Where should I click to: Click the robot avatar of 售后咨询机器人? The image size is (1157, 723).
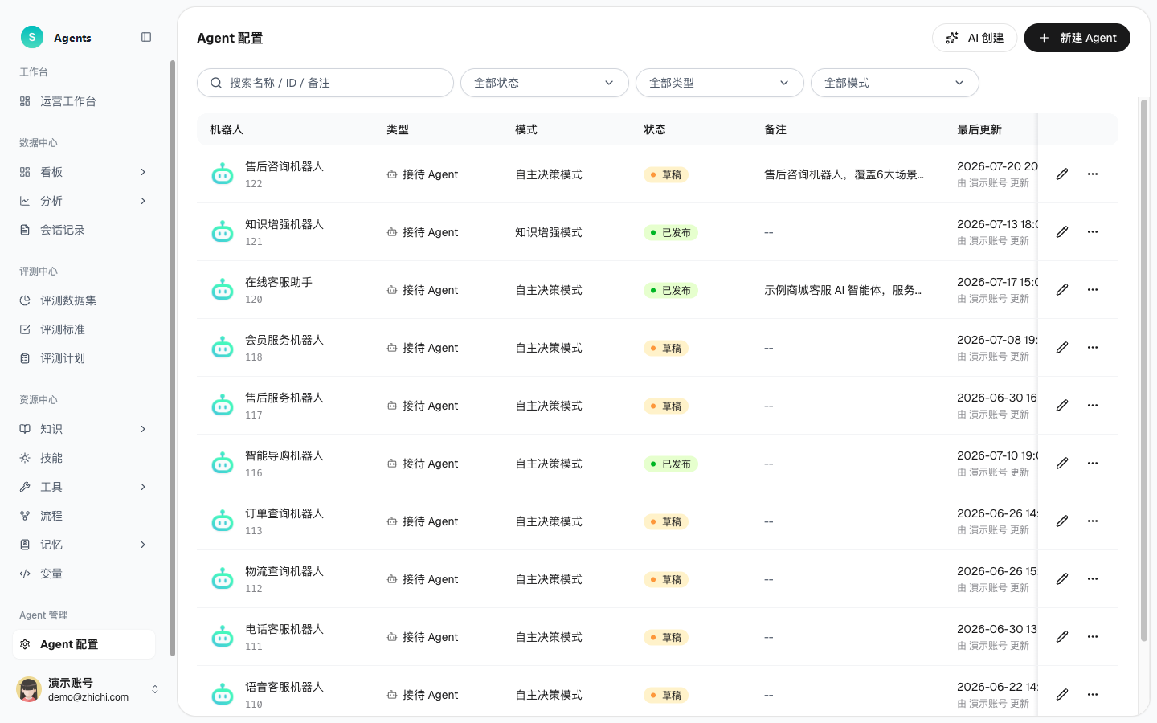pyautogui.click(x=223, y=174)
